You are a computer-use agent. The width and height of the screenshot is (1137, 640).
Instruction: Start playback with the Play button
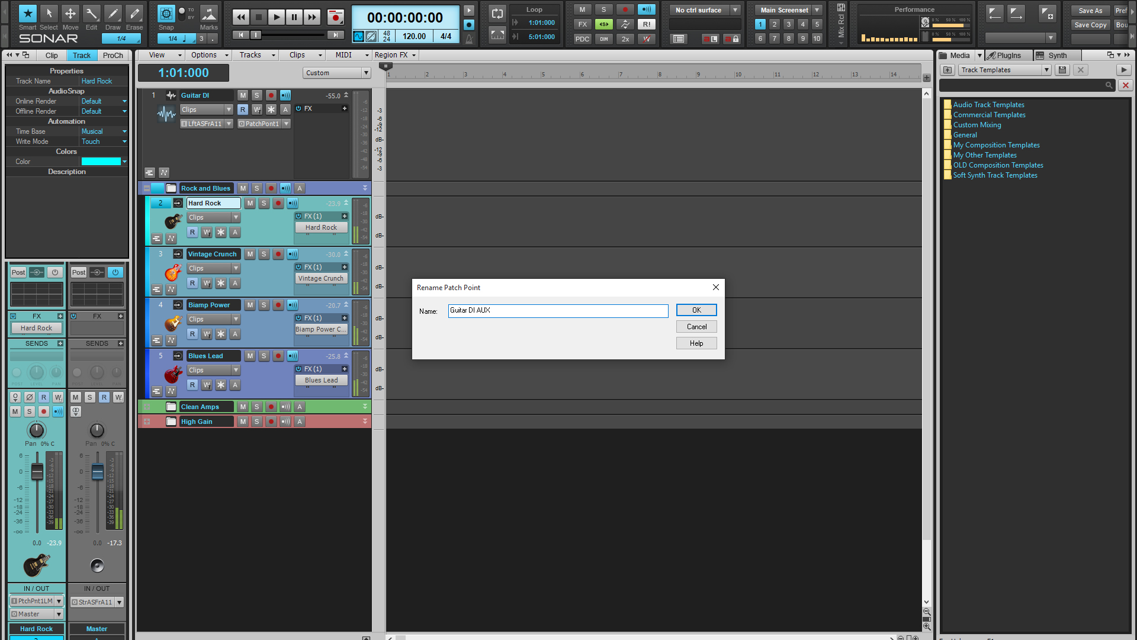[x=276, y=17]
